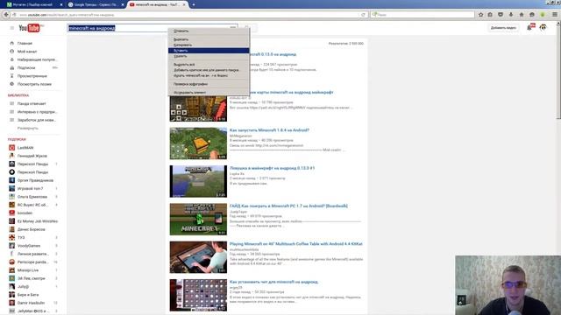
Task: Choose the add search keyword menu entry
Action: 209,70
